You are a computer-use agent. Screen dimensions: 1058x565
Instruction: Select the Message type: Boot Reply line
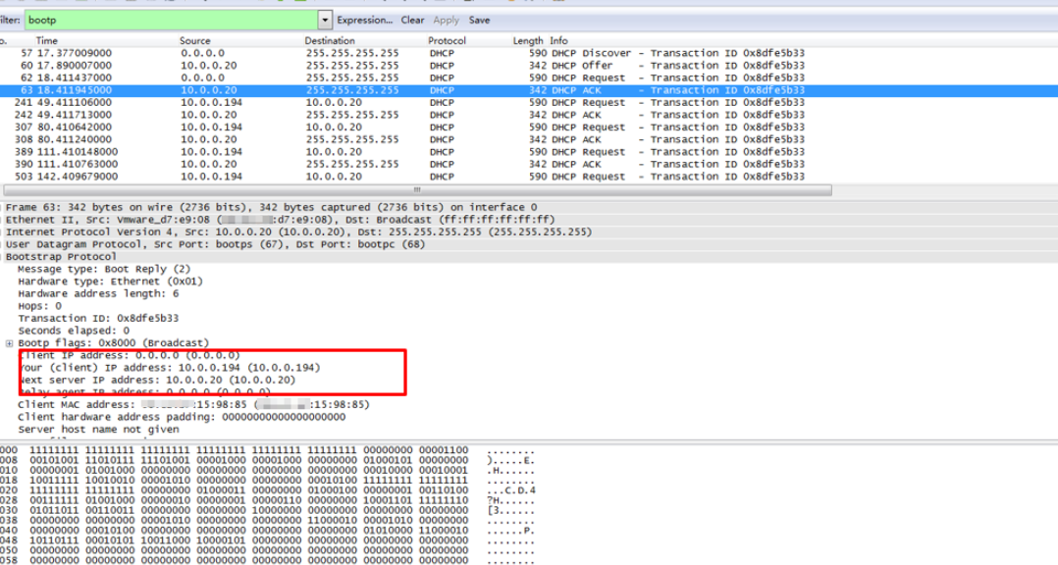click(104, 269)
